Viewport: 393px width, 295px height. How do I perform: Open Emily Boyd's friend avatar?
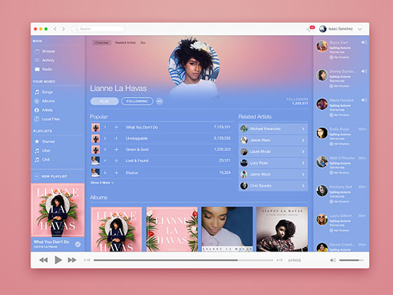322,133
